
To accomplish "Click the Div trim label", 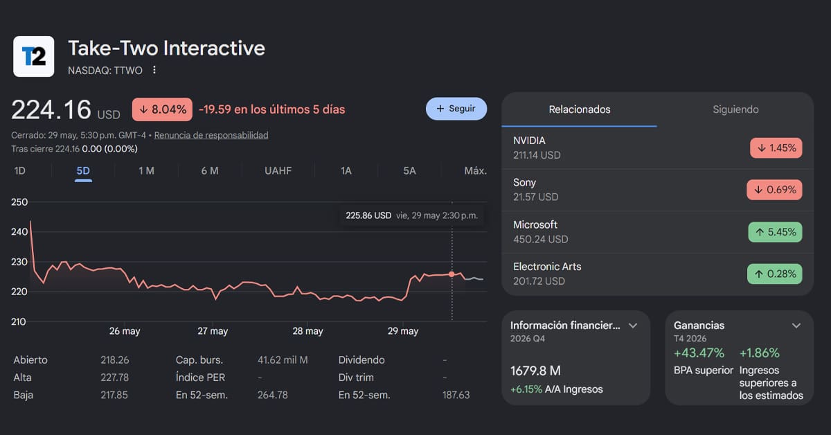I will (356, 378).
